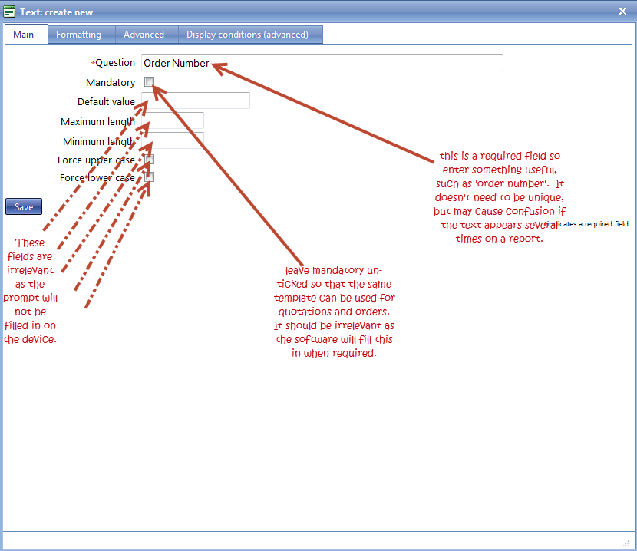Image resolution: width=637 pixels, height=551 pixels.
Task: Close the 'Text: create new' dialog
Action: (x=623, y=11)
